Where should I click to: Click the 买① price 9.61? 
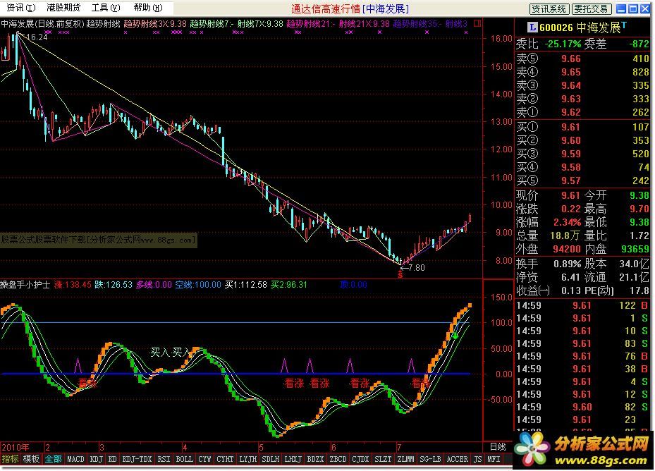tap(570, 127)
